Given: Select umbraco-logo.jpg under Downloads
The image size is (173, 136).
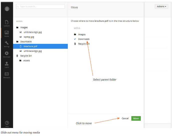Looking at the screenshot, I should 33,51.
